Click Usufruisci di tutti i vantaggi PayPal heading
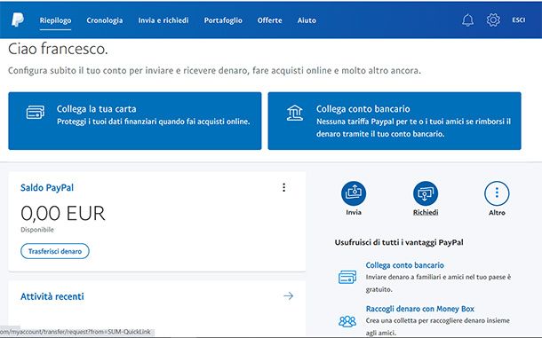Image resolution: width=542 pixels, height=338 pixels. tap(399, 242)
